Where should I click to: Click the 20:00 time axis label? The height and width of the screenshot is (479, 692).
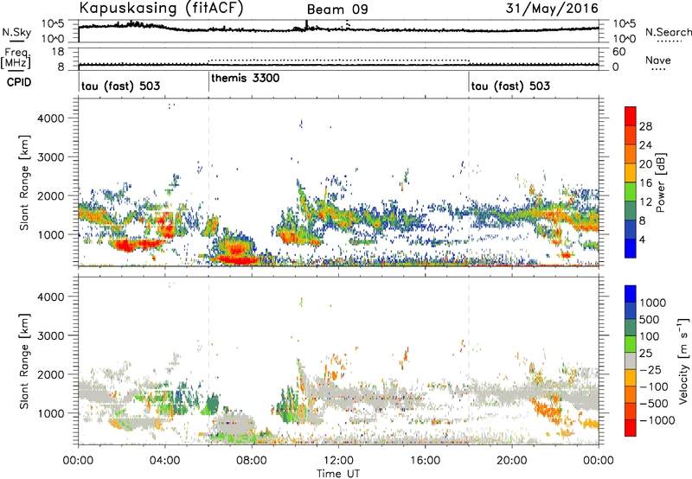[512, 461]
